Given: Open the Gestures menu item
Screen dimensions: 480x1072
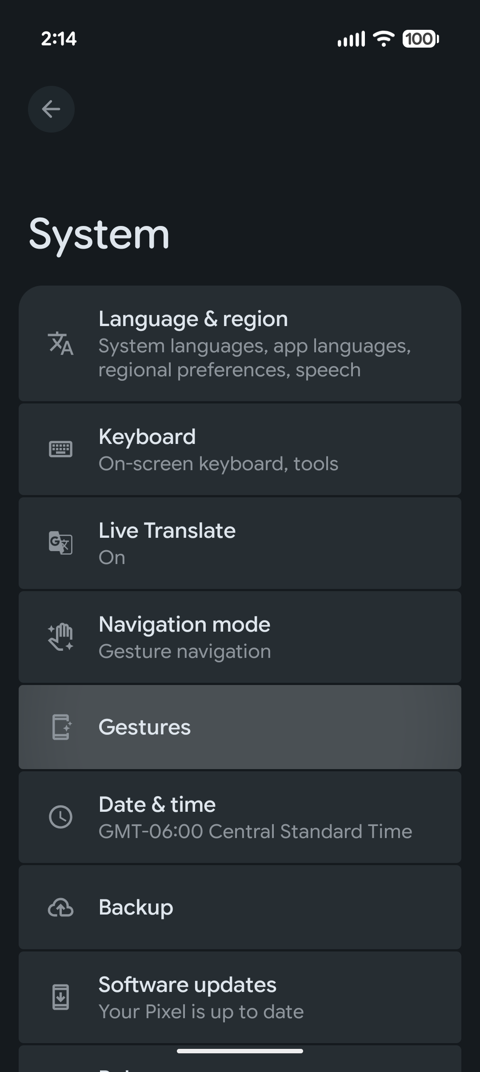Looking at the screenshot, I should point(240,727).
